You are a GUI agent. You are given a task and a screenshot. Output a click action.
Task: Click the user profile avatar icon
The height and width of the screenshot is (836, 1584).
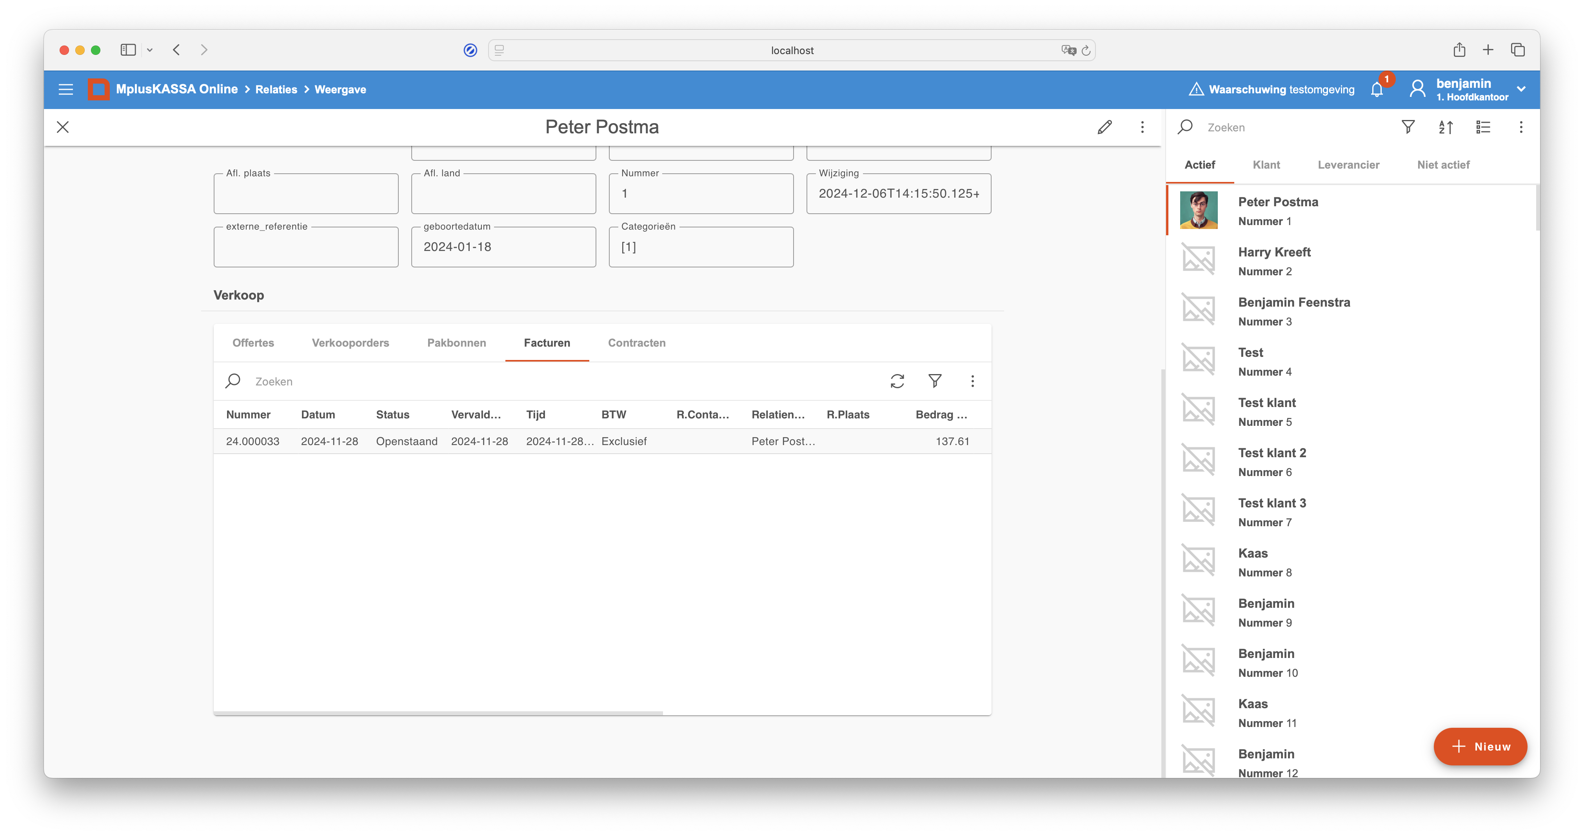1417,89
